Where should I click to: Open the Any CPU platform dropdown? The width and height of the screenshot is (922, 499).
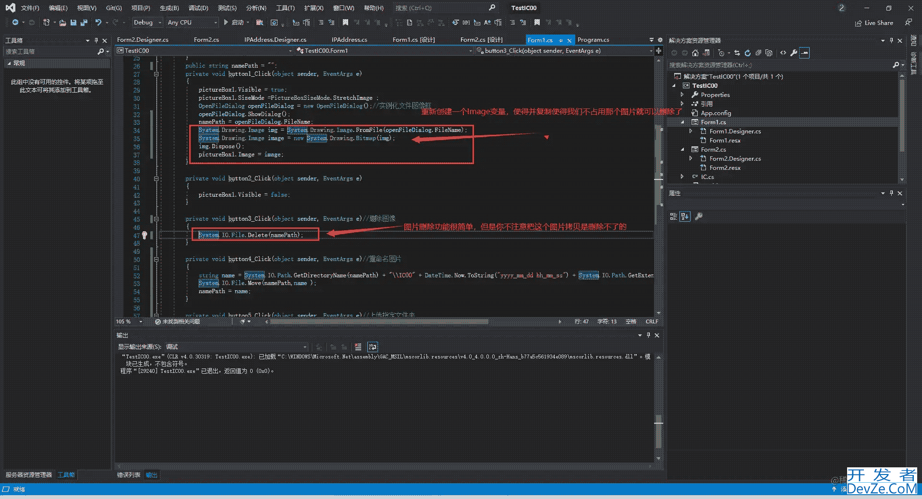click(192, 23)
